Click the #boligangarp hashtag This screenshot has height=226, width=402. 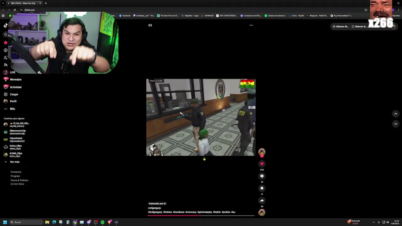point(155,212)
